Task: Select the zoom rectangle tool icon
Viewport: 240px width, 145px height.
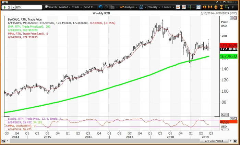Action: point(227,7)
